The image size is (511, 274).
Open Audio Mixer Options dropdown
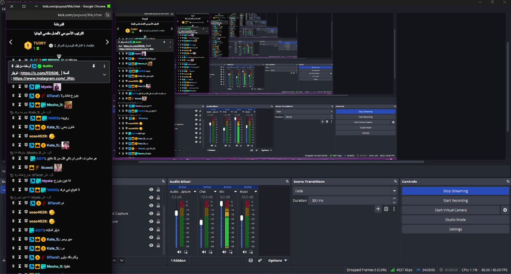(277, 260)
